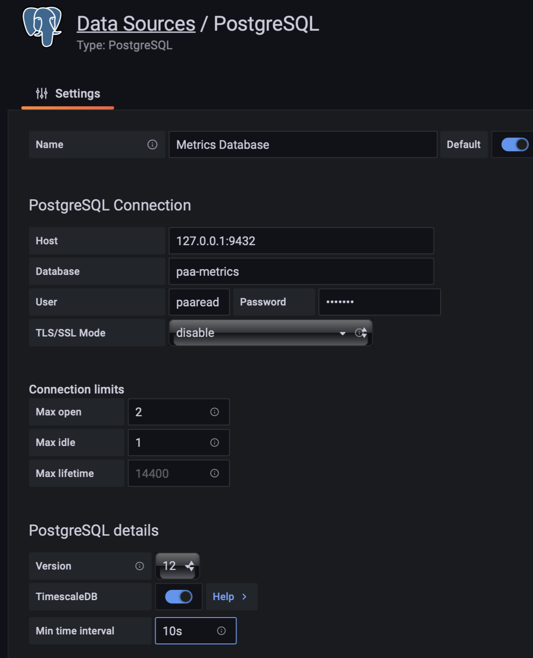Switch to the Settings tab
Image resolution: width=533 pixels, height=658 pixels.
click(x=68, y=94)
